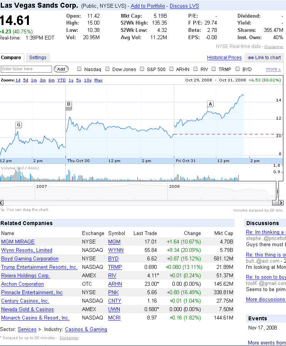The image size is (286, 346).
Task: Click the WYNN ticker symbol
Action: pyautogui.click(x=116, y=250)
